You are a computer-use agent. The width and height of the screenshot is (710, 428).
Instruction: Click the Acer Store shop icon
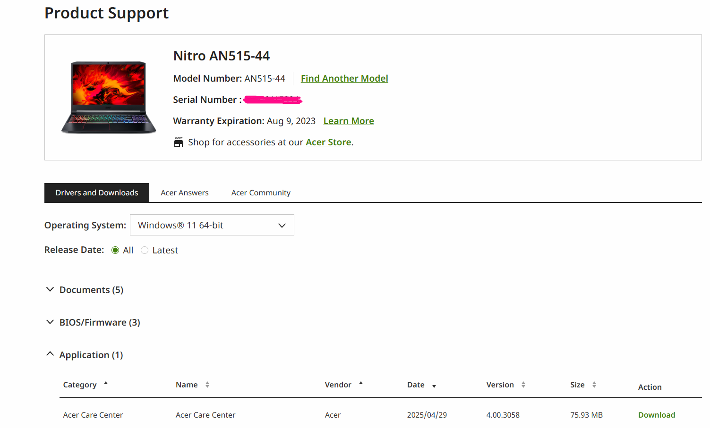179,142
